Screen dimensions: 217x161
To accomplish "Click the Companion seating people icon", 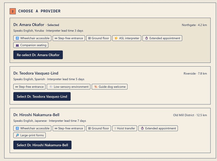I will pos(17,45).
